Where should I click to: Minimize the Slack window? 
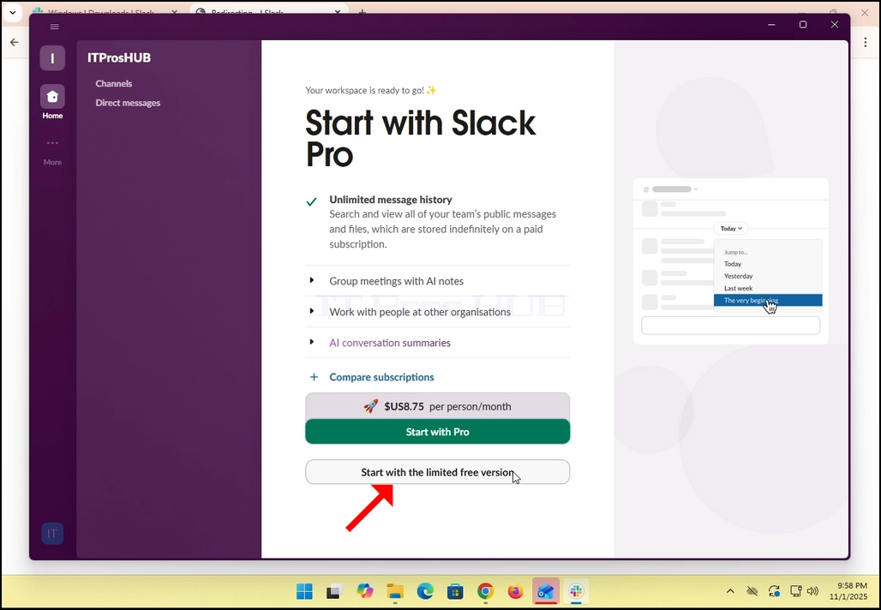pos(771,25)
